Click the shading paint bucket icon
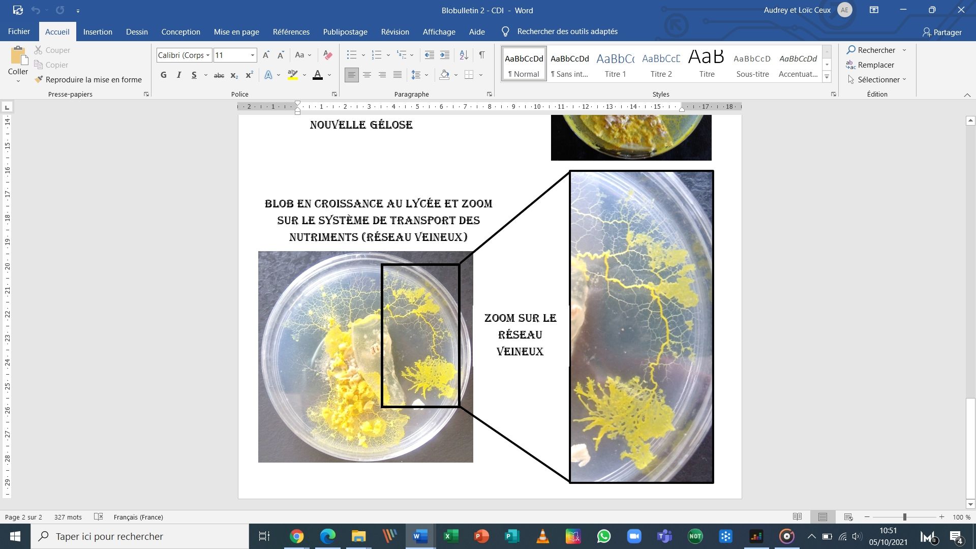 (x=445, y=75)
